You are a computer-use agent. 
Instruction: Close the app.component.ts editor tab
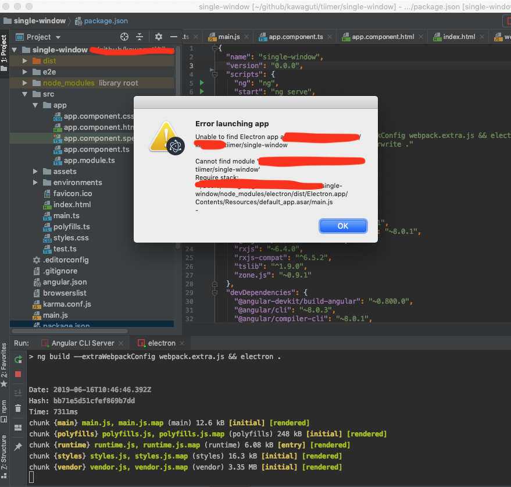(x=330, y=37)
